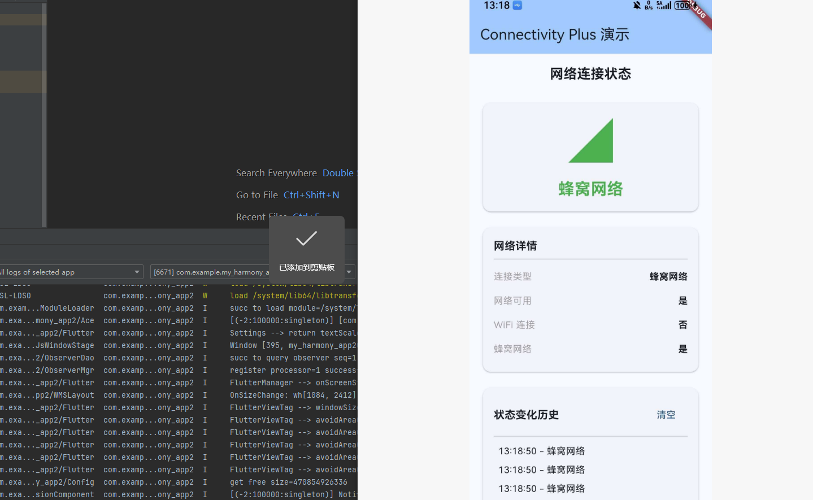Click the dropdown arrow right of the toast
The width and height of the screenshot is (813, 500).
coord(349,272)
